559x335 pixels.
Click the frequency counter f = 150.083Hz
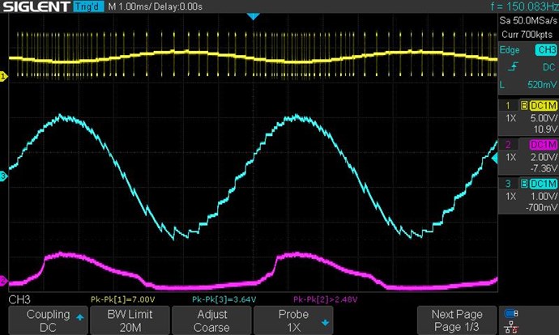(x=524, y=6)
